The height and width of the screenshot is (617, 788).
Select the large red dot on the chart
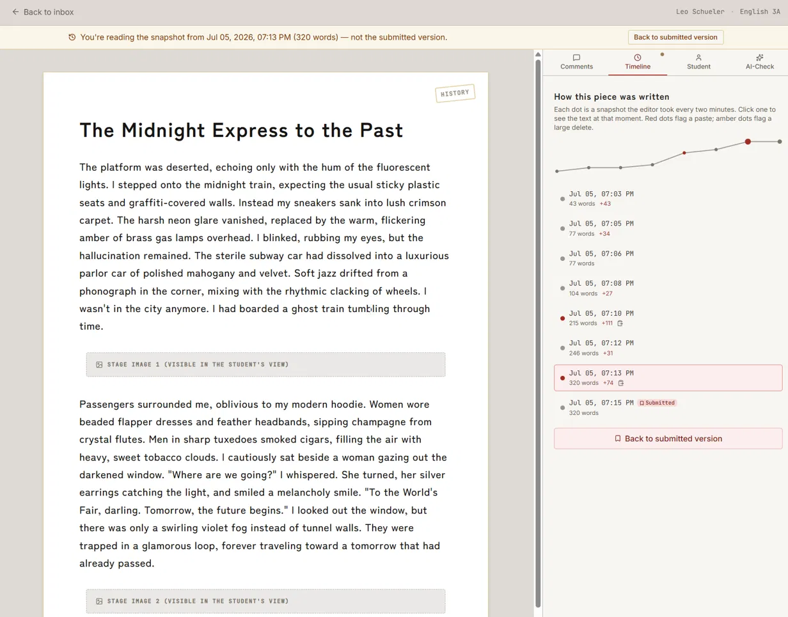[748, 141]
